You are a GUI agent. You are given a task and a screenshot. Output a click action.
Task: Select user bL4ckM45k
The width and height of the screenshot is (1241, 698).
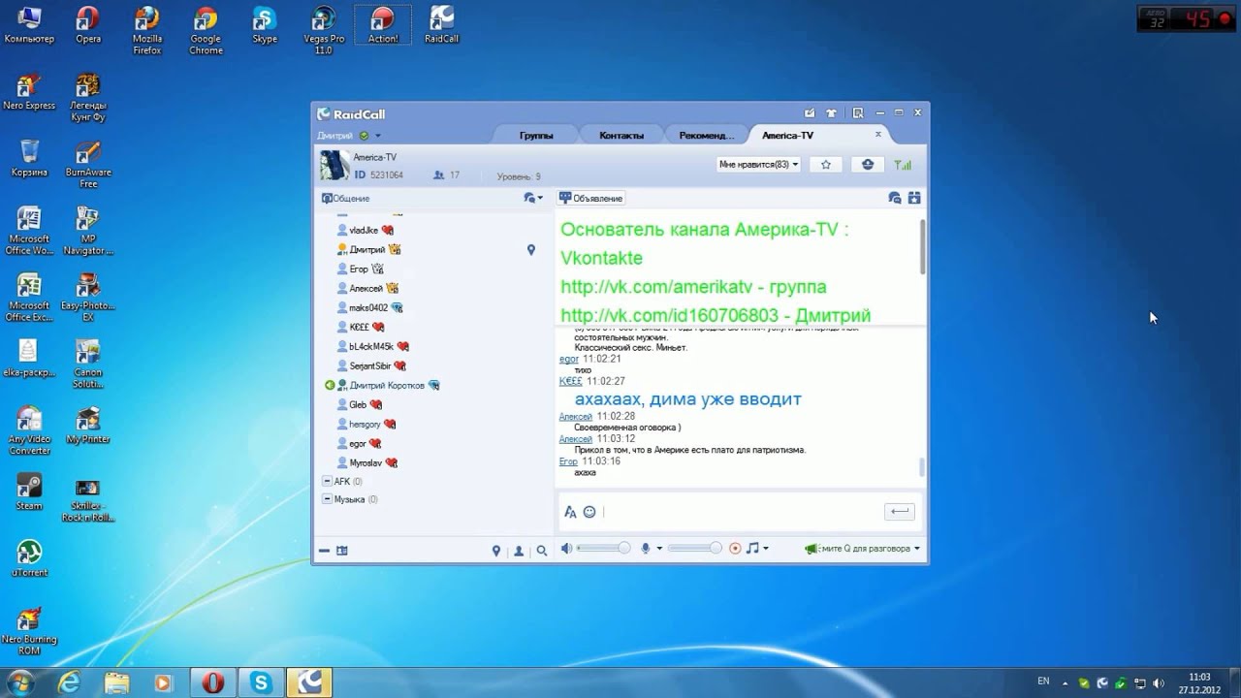[x=373, y=346]
